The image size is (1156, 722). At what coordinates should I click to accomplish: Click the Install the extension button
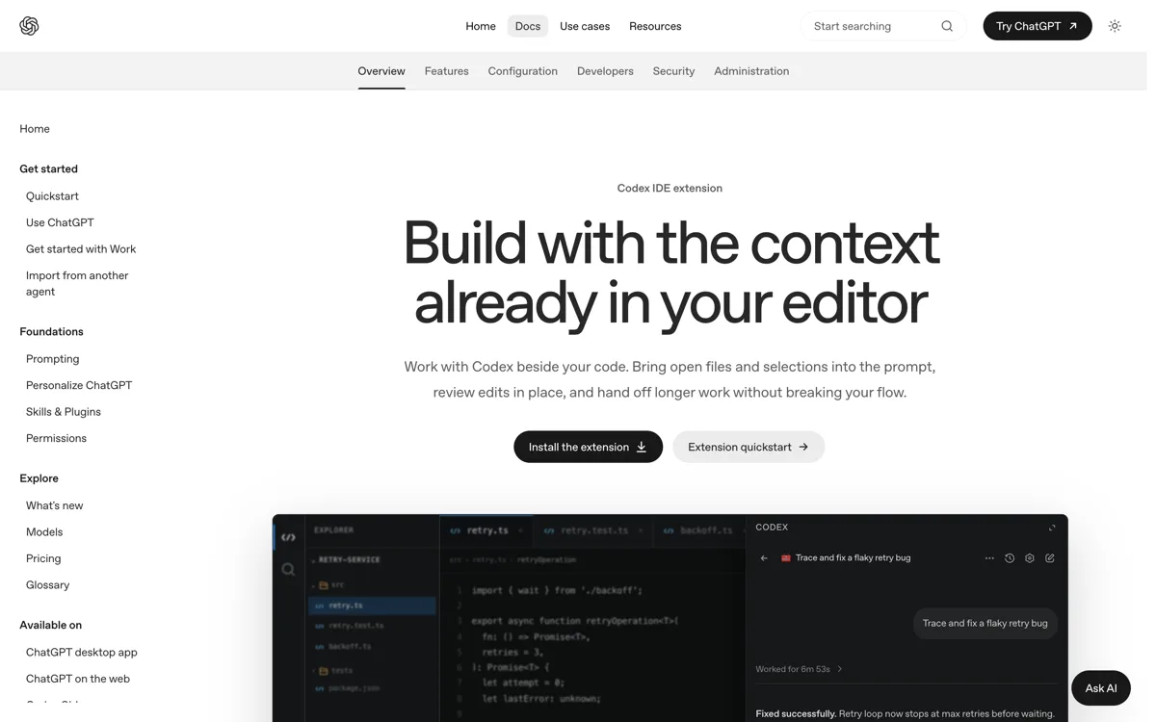(589, 447)
